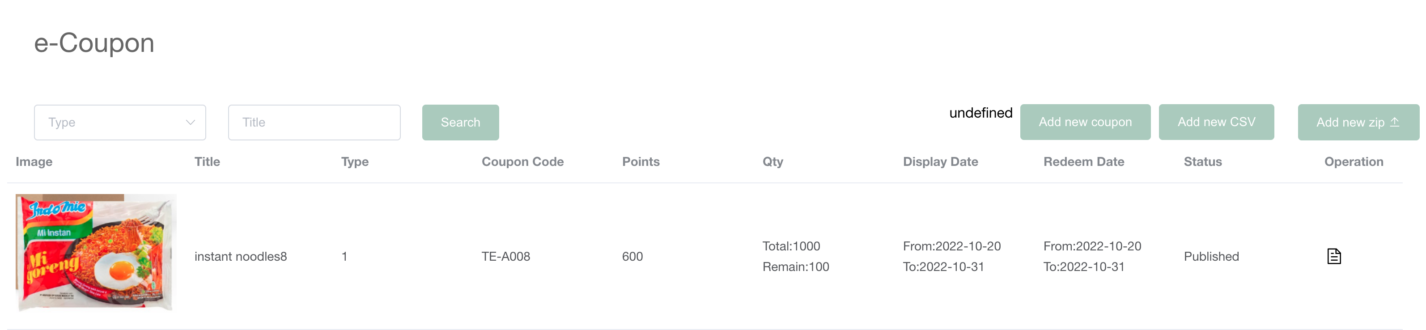Click the Display Date column header

pyautogui.click(x=940, y=162)
